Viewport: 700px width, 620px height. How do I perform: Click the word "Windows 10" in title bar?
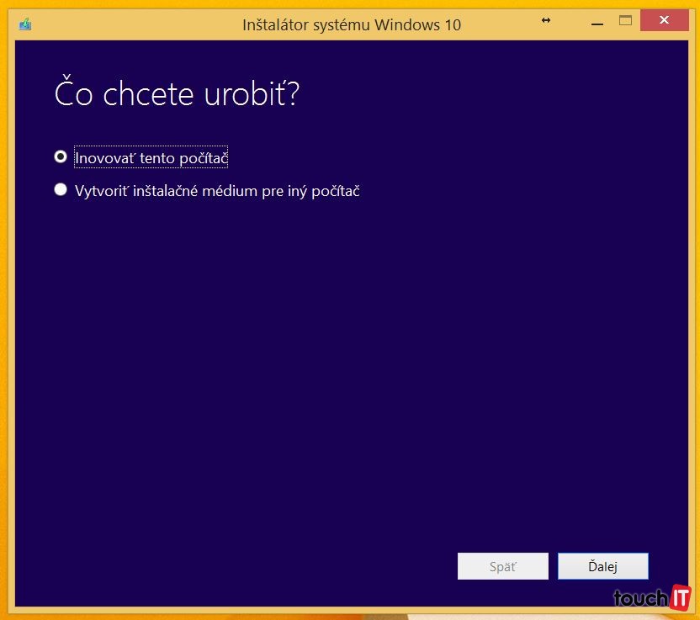(x=425, y=24)
